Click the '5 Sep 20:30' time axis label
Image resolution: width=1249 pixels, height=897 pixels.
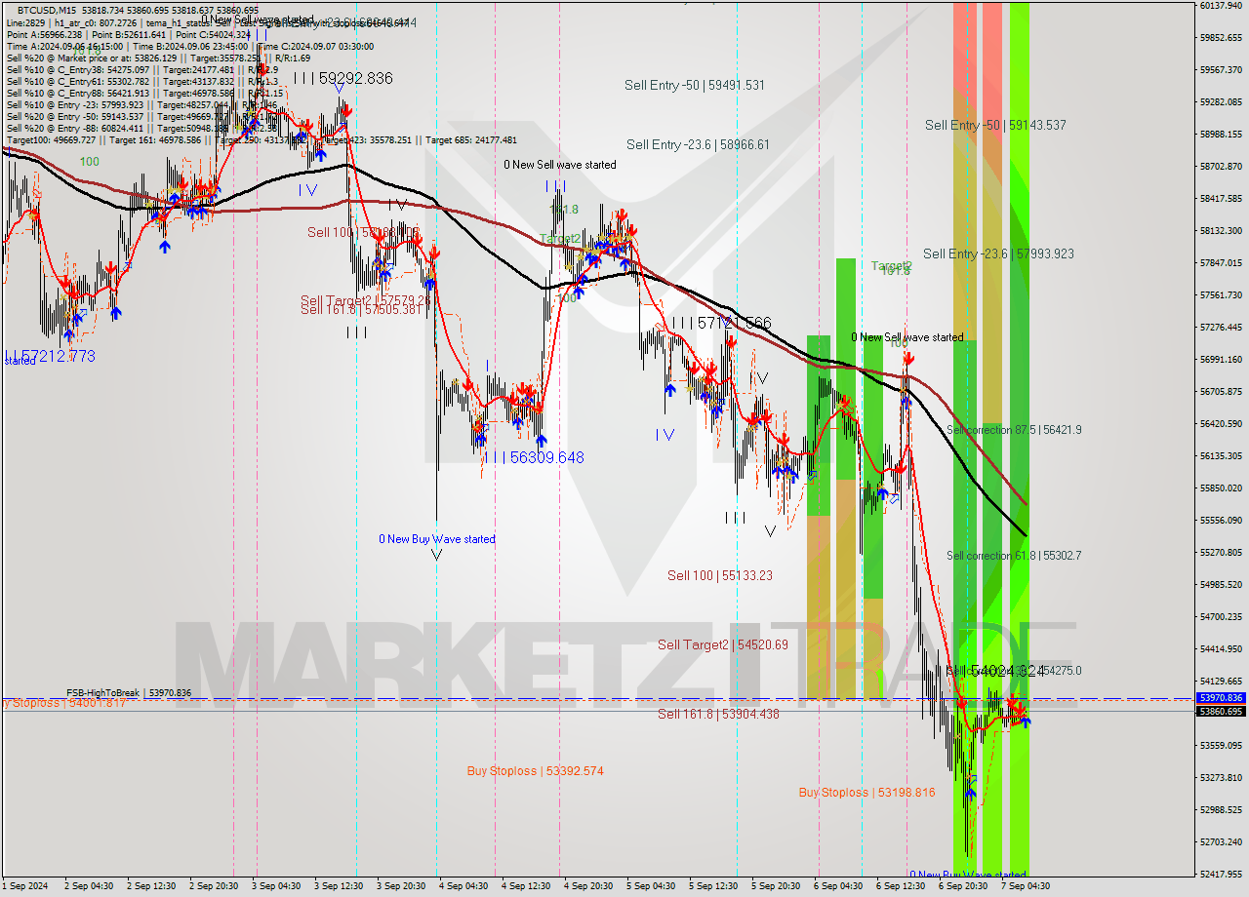(x=776, y=886)
